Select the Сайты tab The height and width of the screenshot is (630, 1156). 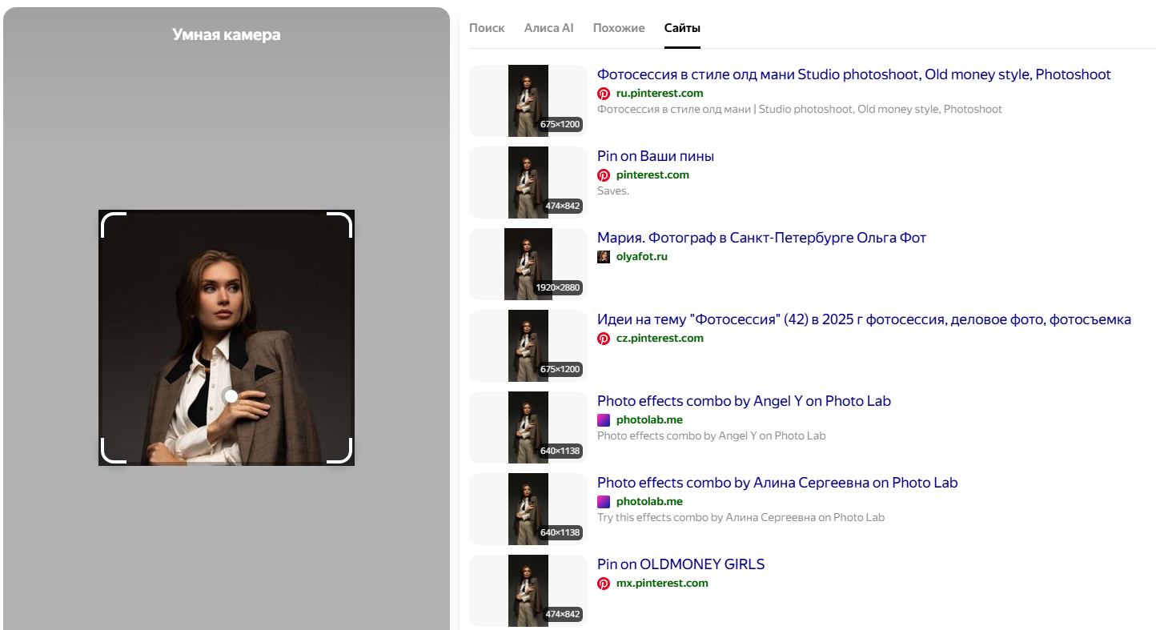(682, 28)
